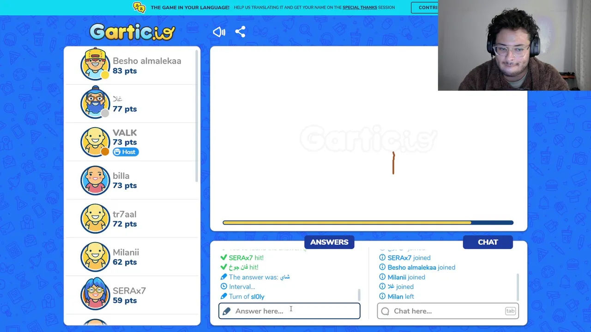Click the 62 pts score
Viewport: 591px width, 332px height.
pos(125,262)
